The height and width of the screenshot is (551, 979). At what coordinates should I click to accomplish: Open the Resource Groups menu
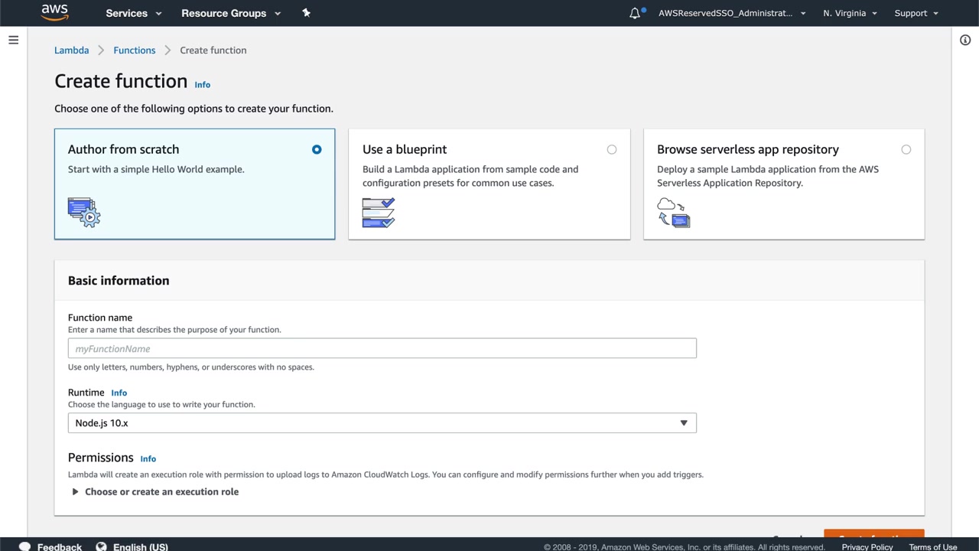230,13
